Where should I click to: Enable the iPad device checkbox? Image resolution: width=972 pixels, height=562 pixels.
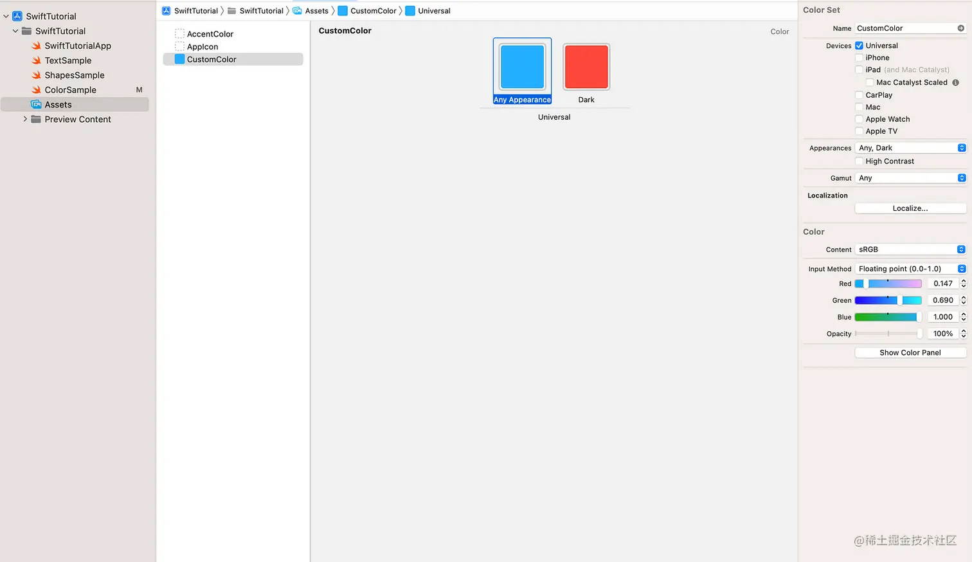tap(860, 69)
